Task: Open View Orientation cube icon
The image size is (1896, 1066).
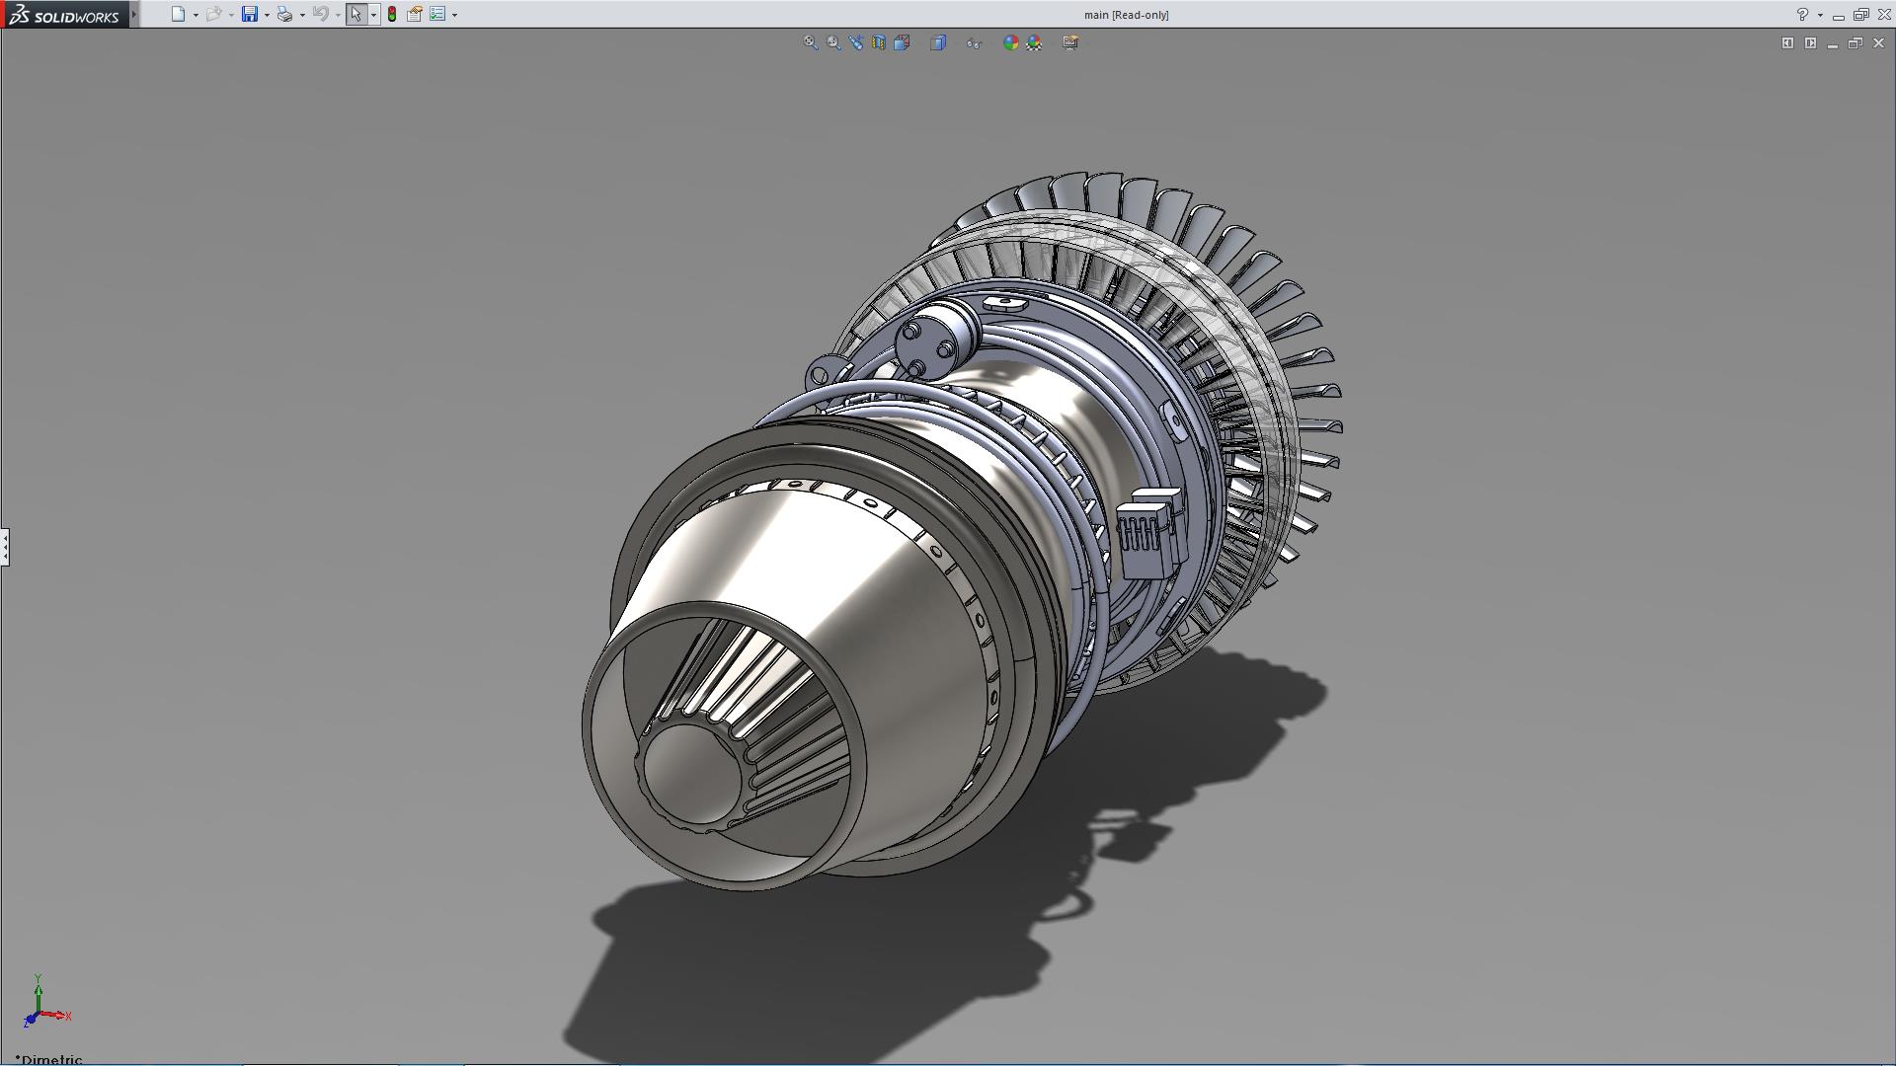Action: coord(902,42)
